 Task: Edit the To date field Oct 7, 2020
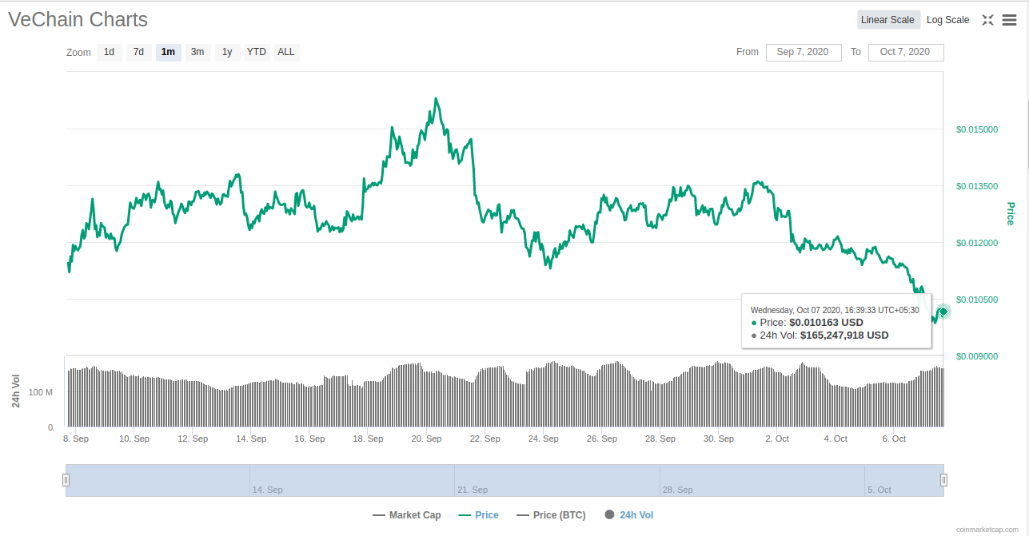click(905, 52)
